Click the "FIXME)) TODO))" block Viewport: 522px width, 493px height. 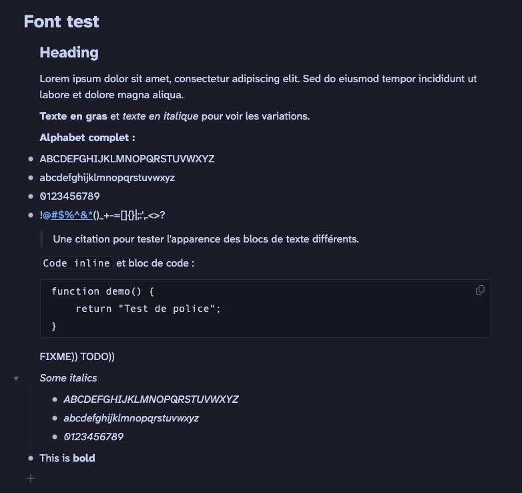[x=77, y=357]
